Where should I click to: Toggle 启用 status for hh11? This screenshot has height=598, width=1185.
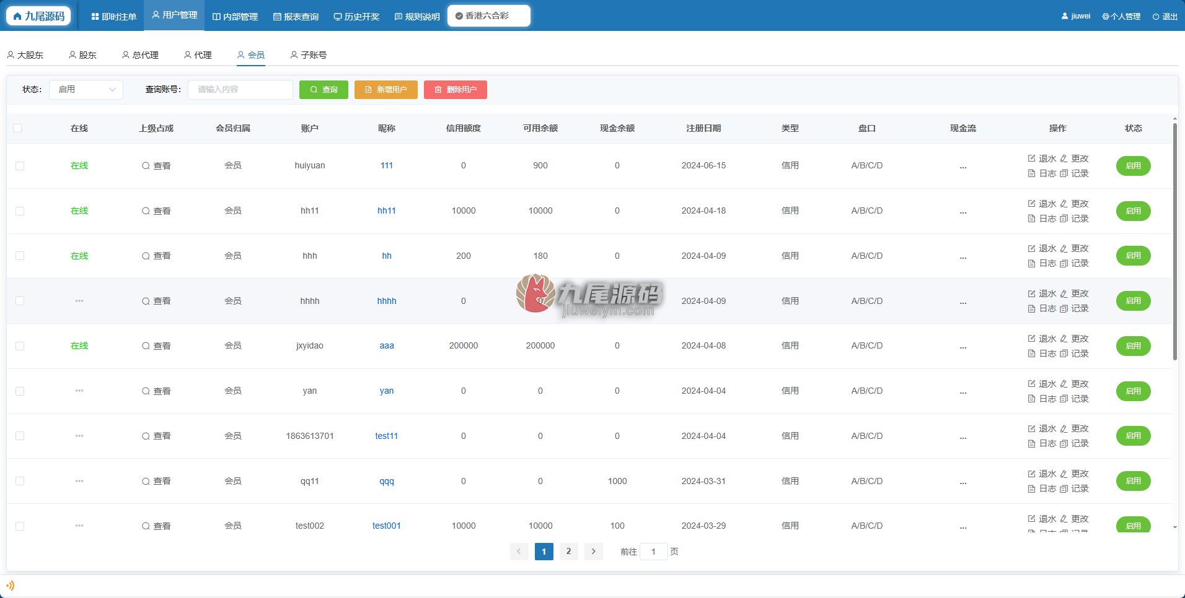tap(1133, 211)
